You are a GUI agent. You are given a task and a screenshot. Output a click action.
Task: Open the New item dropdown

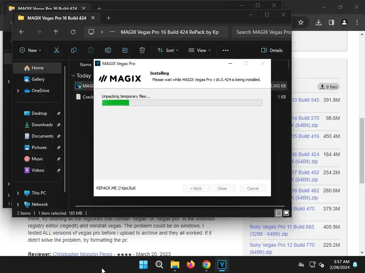click(x=30, y=50)
